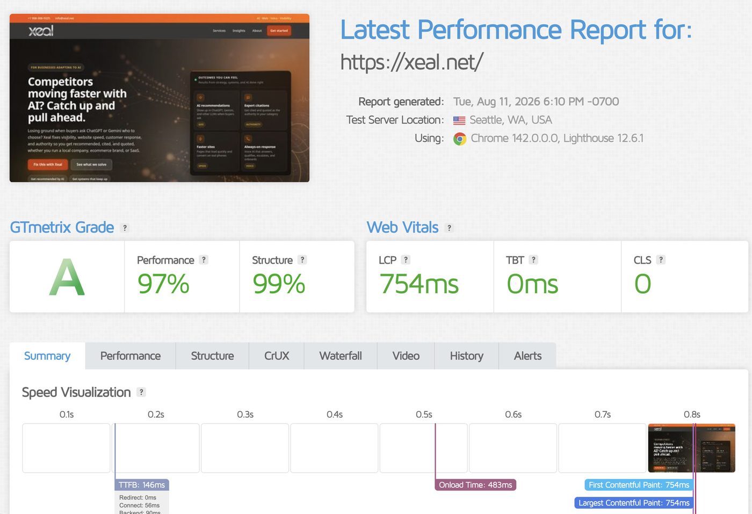
Task: Click the Redirect: 0ms detail text
Action: (x=138, y=498)
